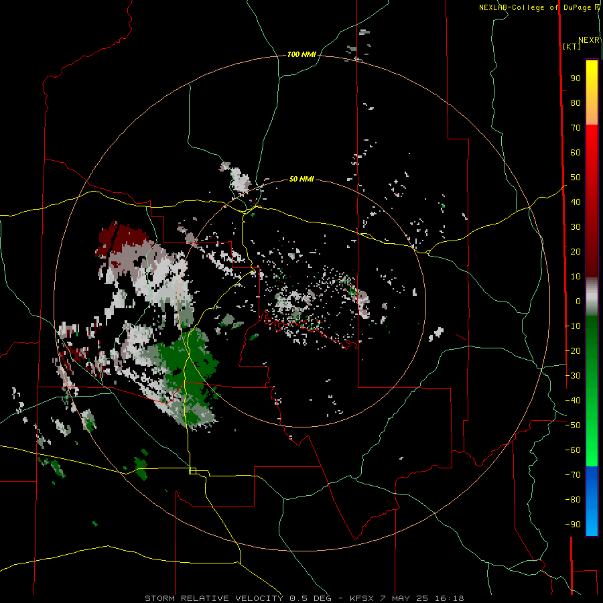This screenshot has height=603, width=603.
Task: Click the yellow top segment of color bar
Action: tap(592, 92)
